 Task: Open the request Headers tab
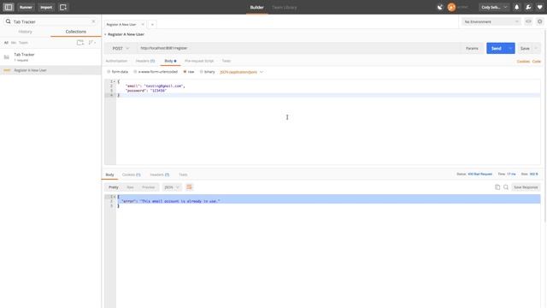tap(145, 61)
